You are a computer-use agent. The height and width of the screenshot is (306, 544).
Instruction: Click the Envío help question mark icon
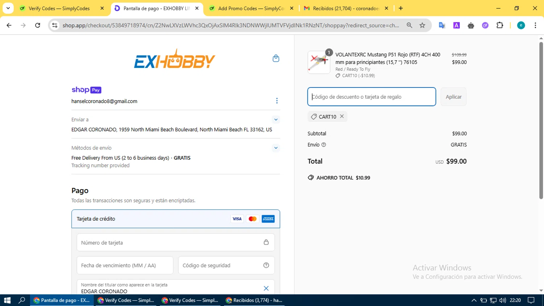[x=324, y=145]
